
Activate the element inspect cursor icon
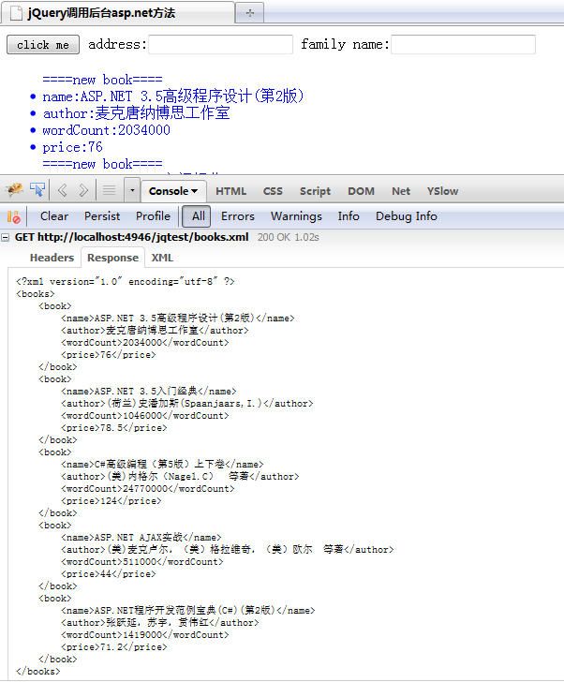point(37,190)
